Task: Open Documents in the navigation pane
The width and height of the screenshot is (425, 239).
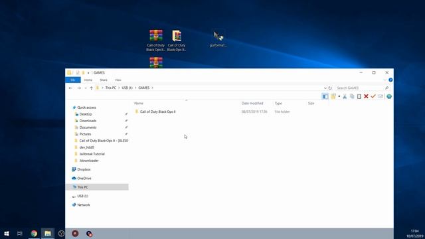Action: click(88, 127)
